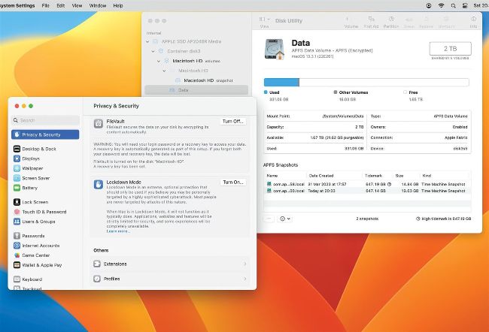Expand the Extensions row
This screenshot has height=332, width=489.
[x=170, y=264]
